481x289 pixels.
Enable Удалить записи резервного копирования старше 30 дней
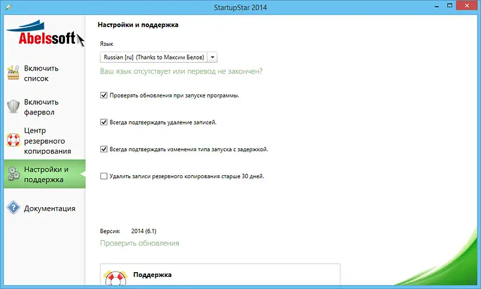tap(103, 176)
